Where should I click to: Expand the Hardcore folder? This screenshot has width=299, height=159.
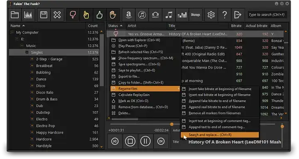[x=32, y=139]
